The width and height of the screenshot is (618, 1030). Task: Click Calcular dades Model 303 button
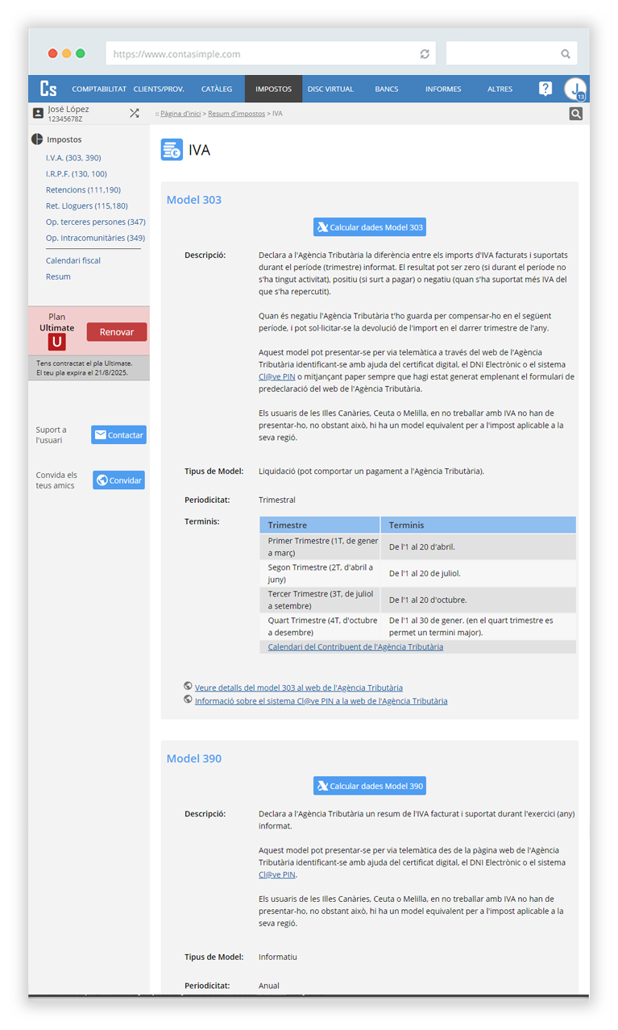pyautogui.click(x=370, y=227)
